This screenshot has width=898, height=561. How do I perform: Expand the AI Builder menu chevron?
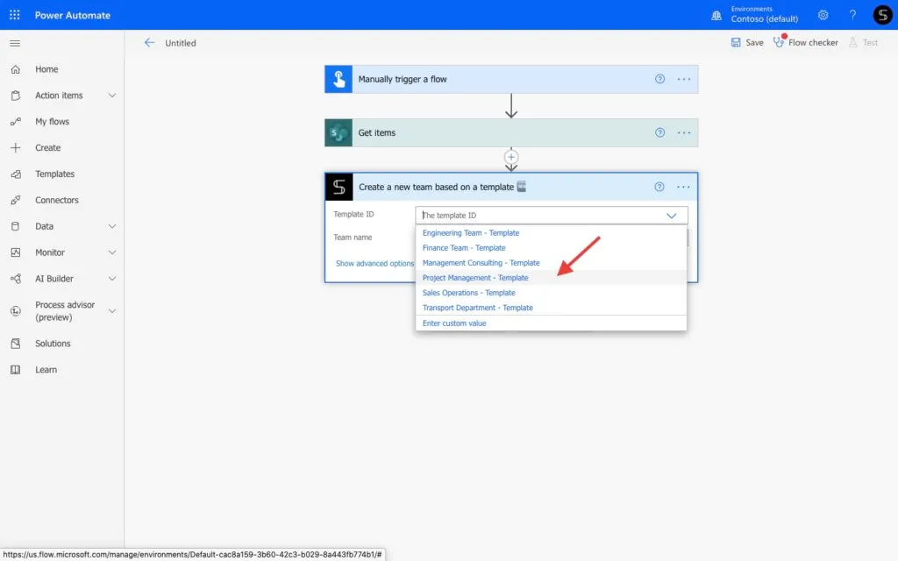[x=112, y=279]
